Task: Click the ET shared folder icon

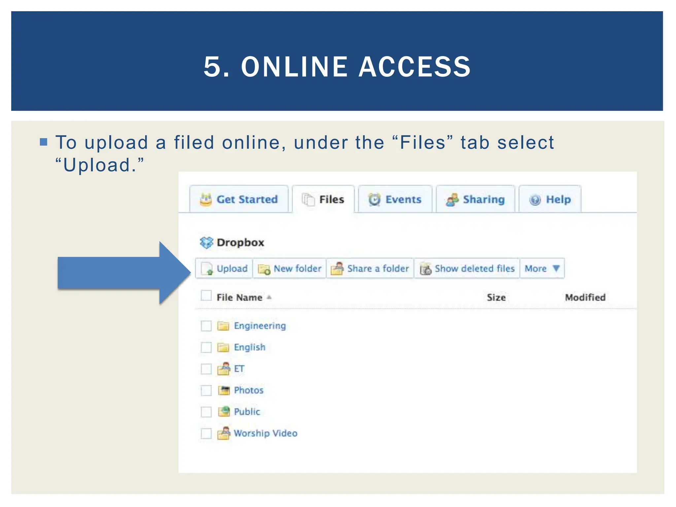Action: [224, 368]
